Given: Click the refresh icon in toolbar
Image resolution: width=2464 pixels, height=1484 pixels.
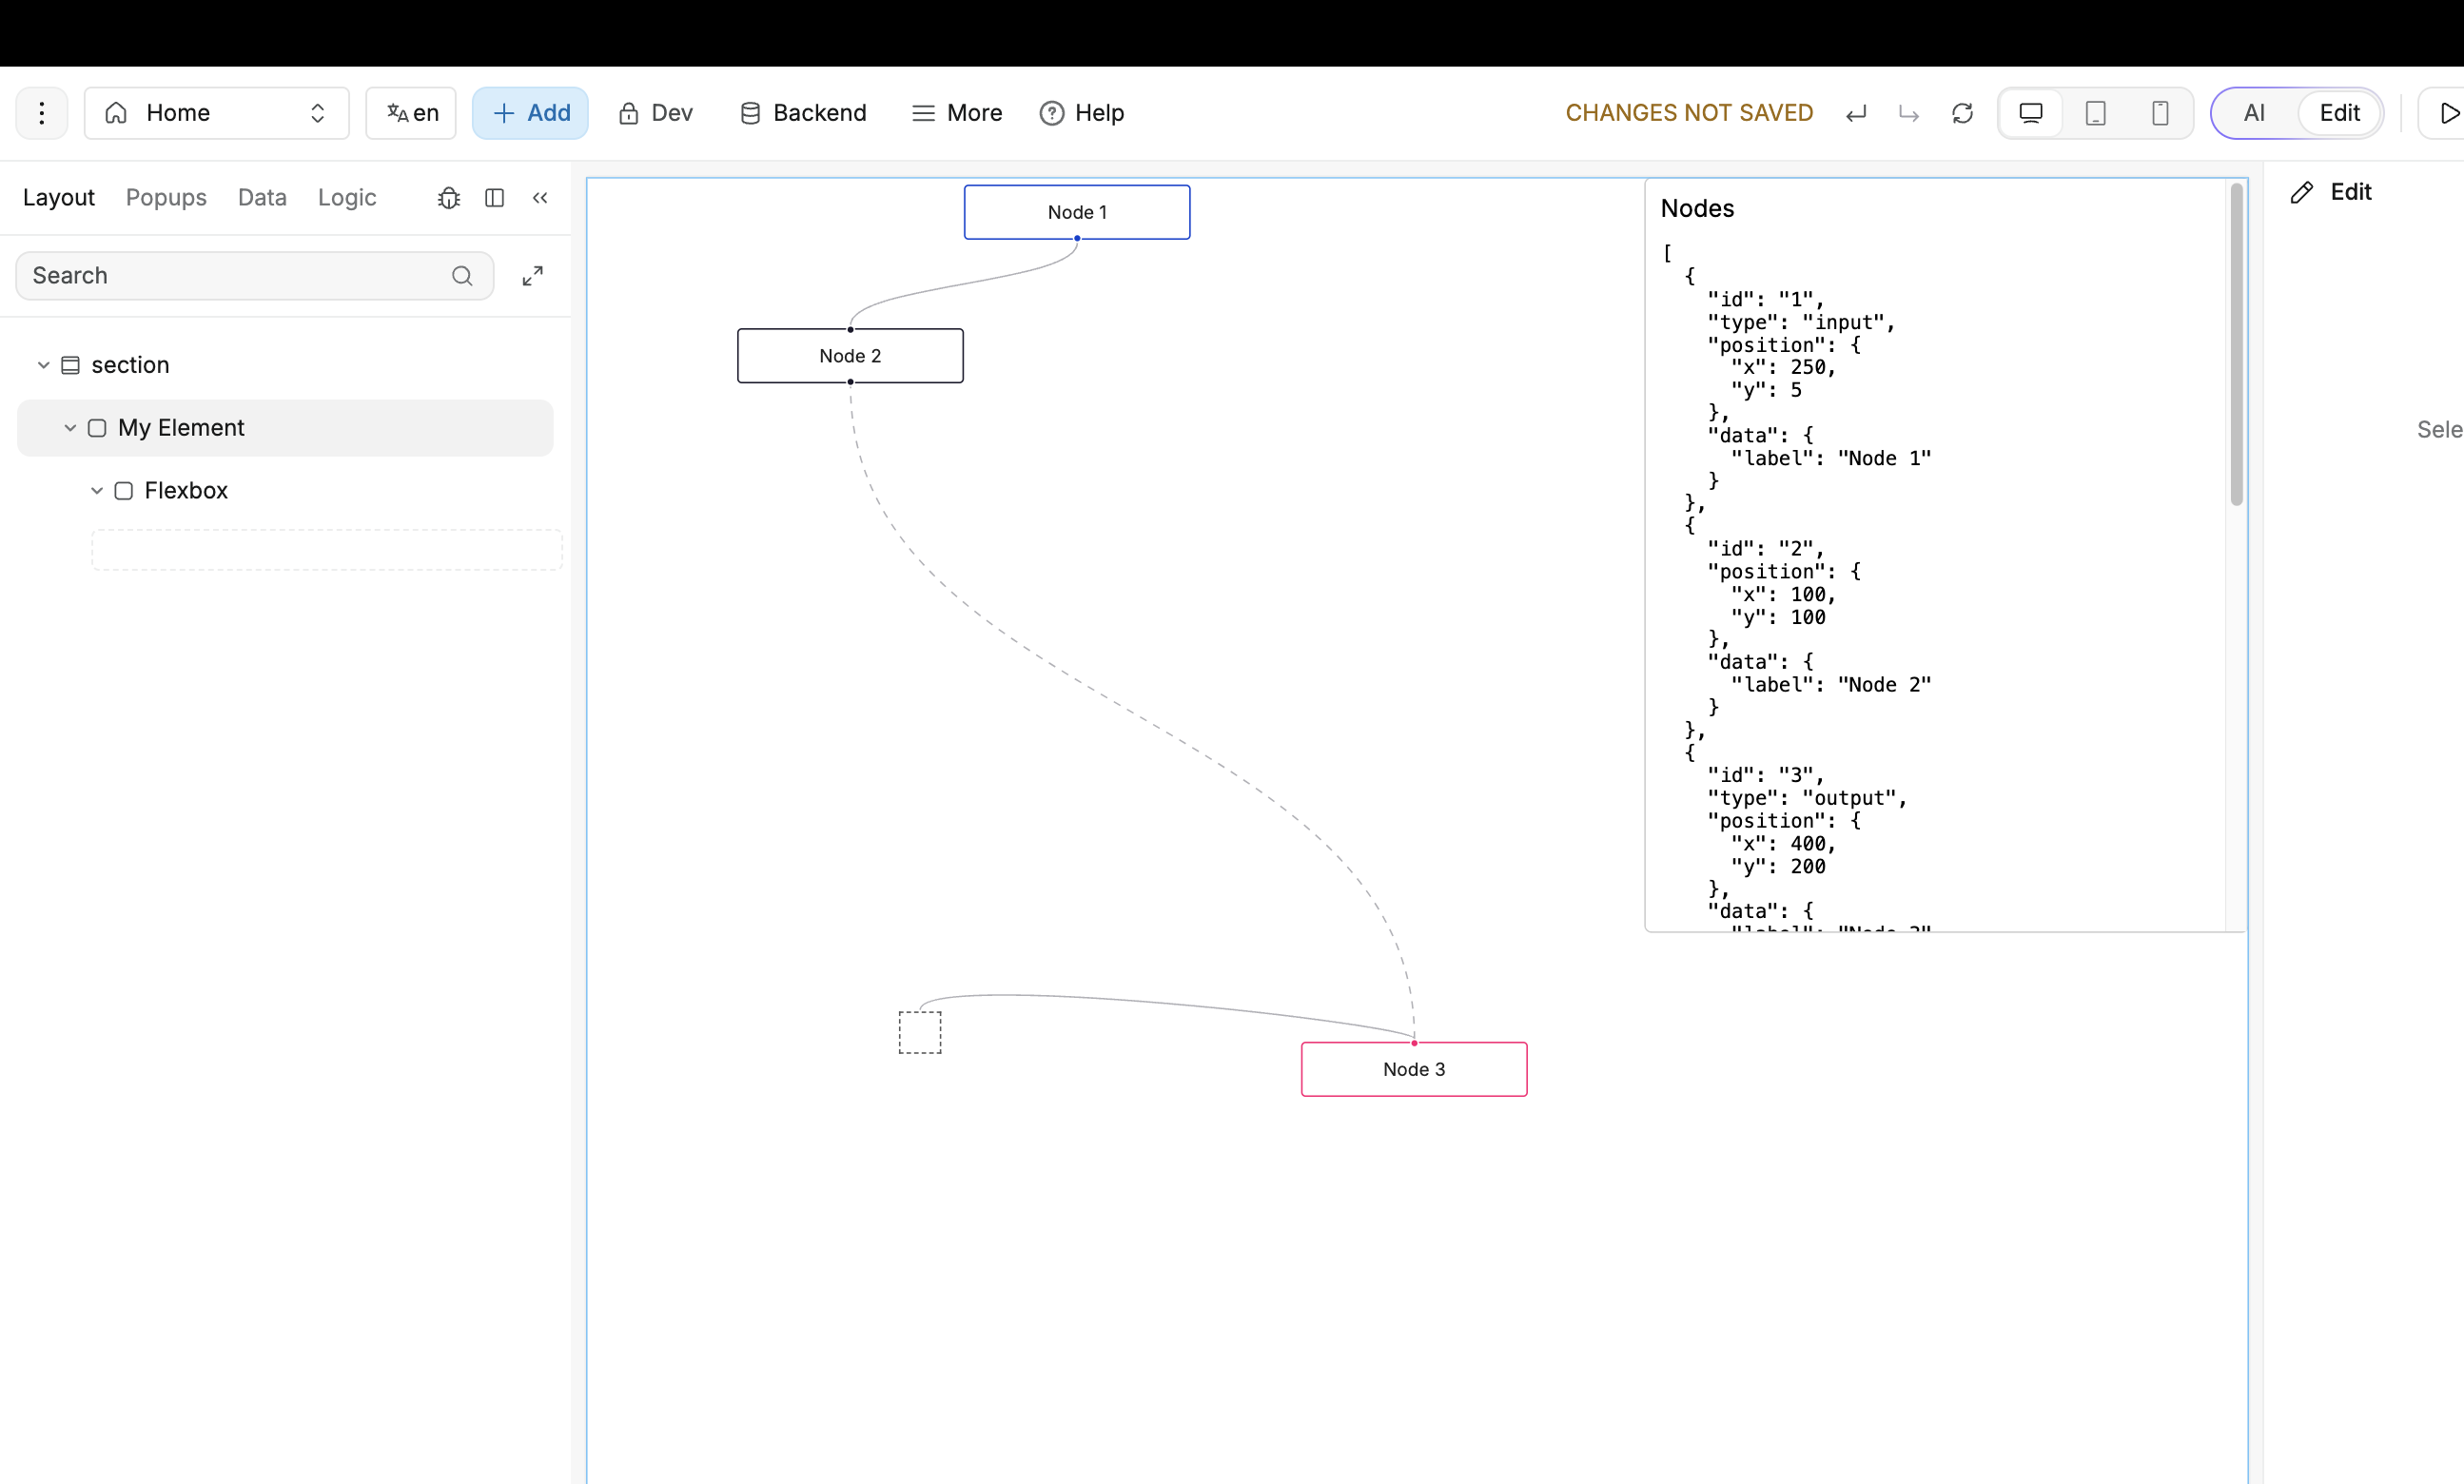Looking at the screenshot, I should tap(1962, 114).
